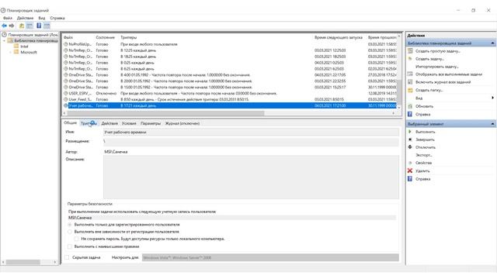Open the Вид menu in menu bar
Screen dimensions: 497x279
(x=41, y=18)
